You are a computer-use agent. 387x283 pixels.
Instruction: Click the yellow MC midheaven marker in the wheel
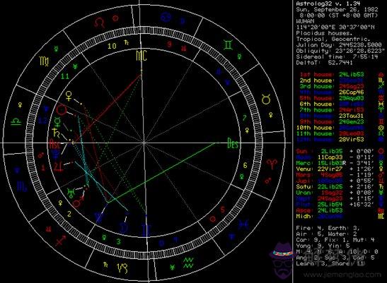pyautogui.click(x=141, y=56)
